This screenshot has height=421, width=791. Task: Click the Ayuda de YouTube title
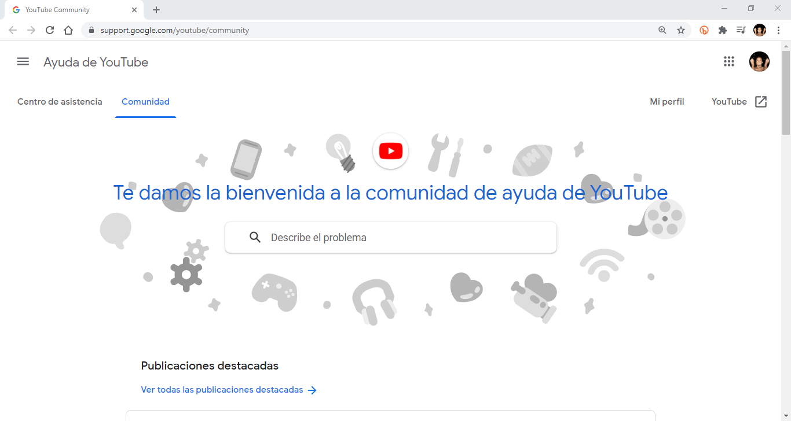coord(96,62)
